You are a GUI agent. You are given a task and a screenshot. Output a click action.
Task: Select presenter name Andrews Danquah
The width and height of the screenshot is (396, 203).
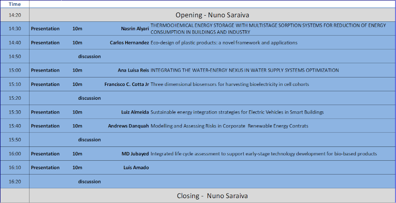(x=128, y=126)
